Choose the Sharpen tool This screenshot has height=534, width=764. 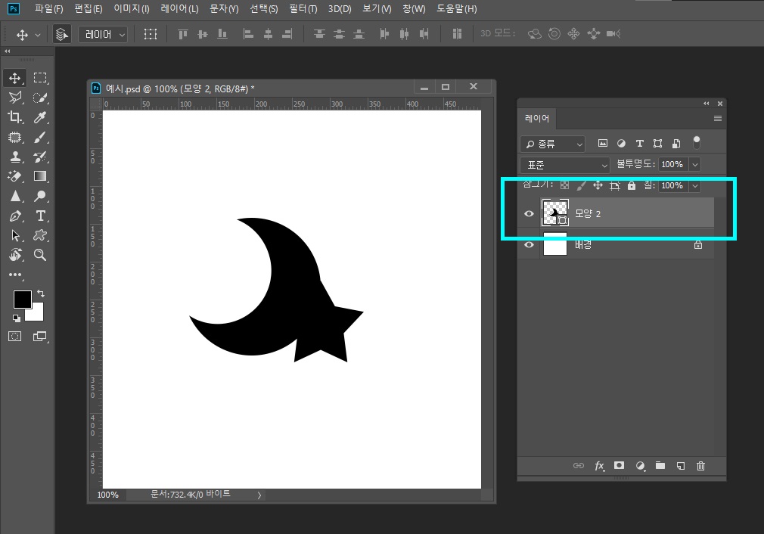coord(14,196)
